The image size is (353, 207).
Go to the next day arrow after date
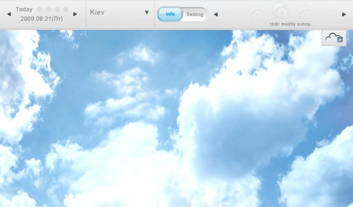[x=75, y=14]
